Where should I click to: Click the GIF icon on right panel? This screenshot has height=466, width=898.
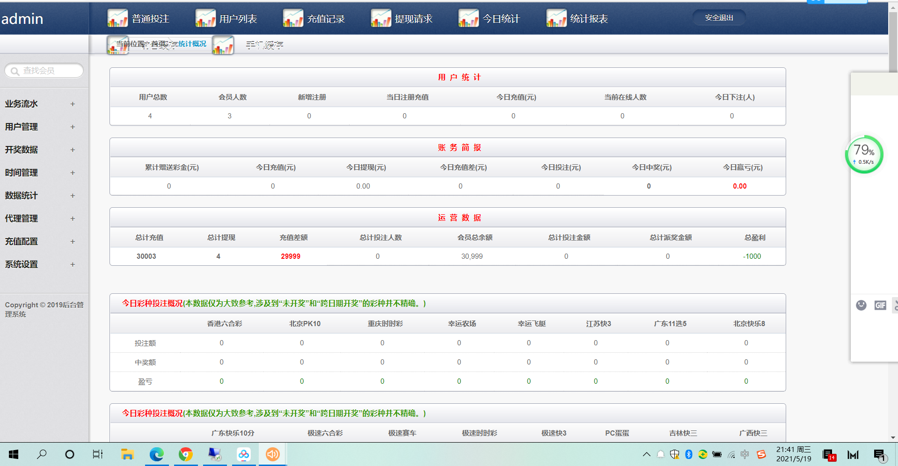[x=880, y=306]
